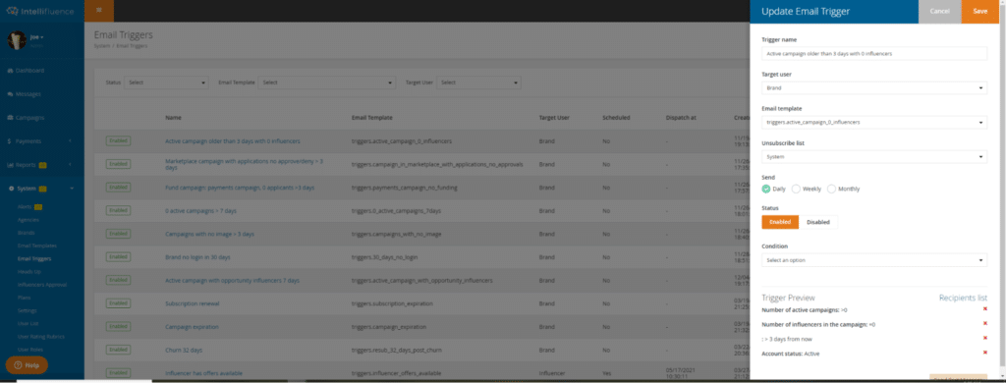Select the Monthly send option
Screen dimensions: 1006x383
(x=831, y=189)
